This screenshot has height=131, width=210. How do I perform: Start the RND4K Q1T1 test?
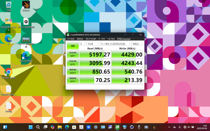73,80
